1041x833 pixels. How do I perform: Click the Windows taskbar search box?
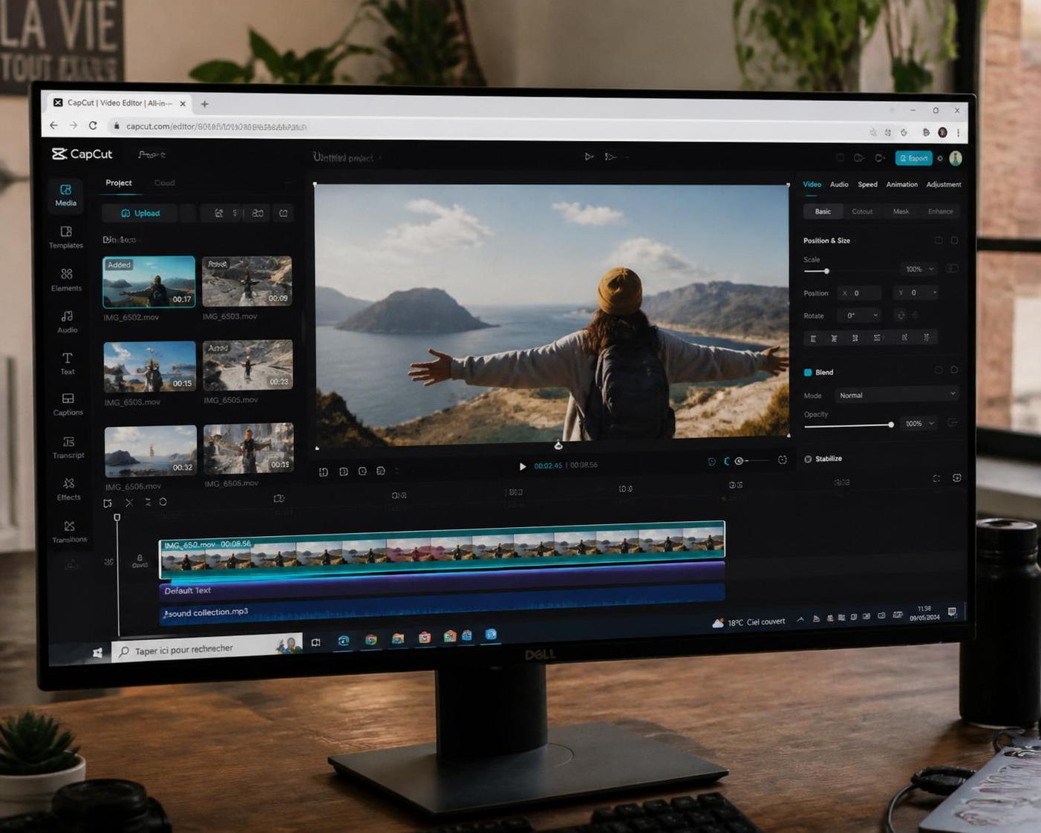point(207,648)
